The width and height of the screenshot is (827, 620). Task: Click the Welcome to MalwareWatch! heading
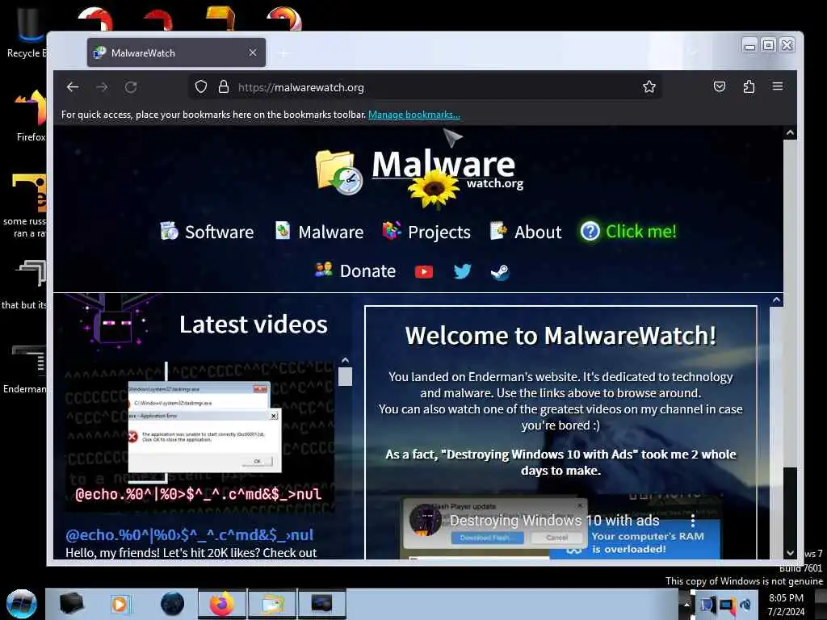(560, 336)
